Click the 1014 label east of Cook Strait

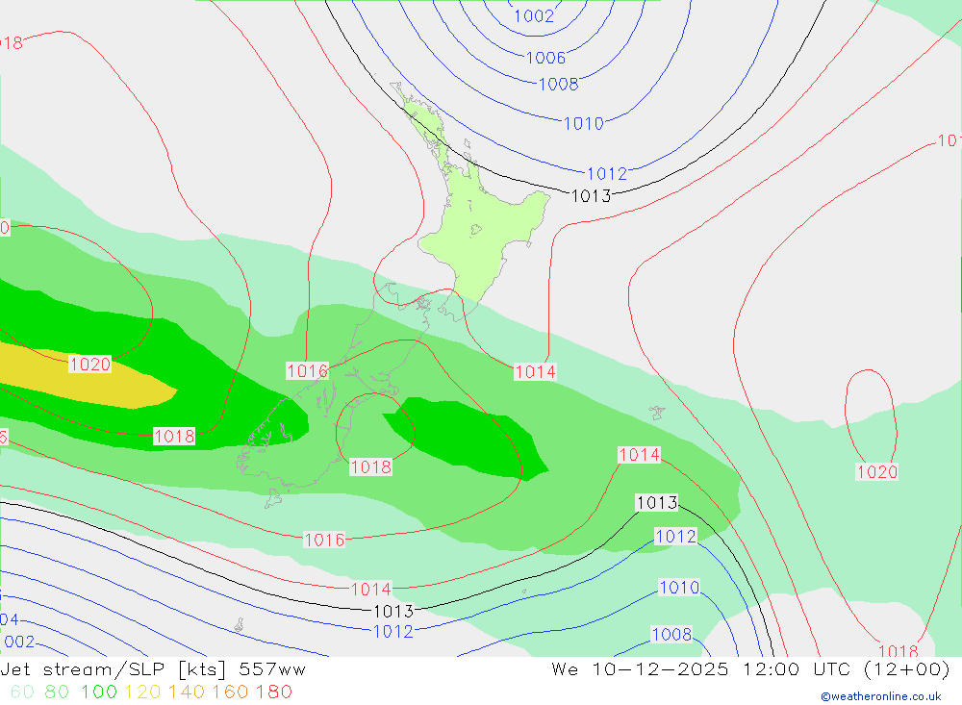point(535,371)
